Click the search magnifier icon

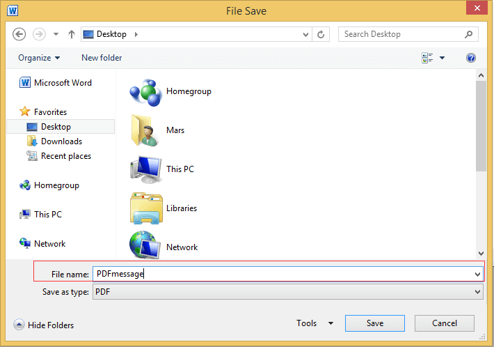click(468, 34)
